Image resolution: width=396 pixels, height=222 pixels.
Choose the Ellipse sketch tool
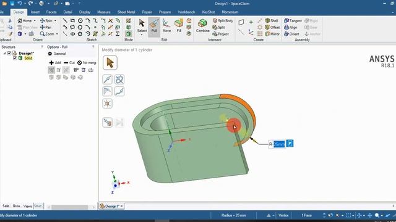73,34
